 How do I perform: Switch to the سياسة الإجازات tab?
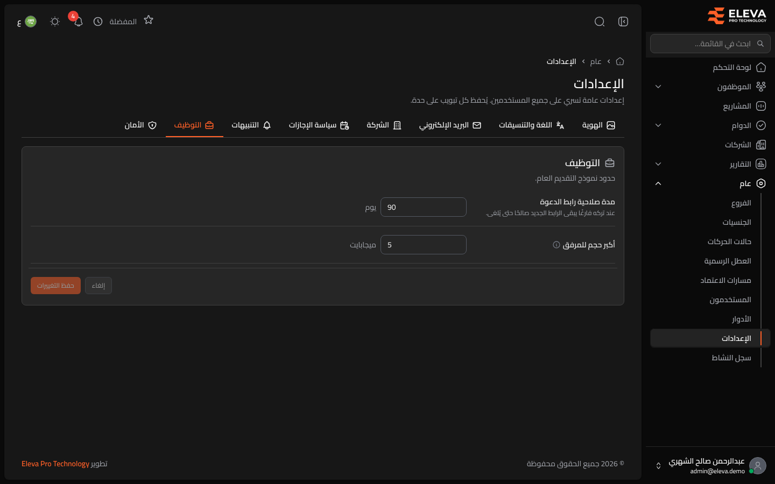(319, 125)
